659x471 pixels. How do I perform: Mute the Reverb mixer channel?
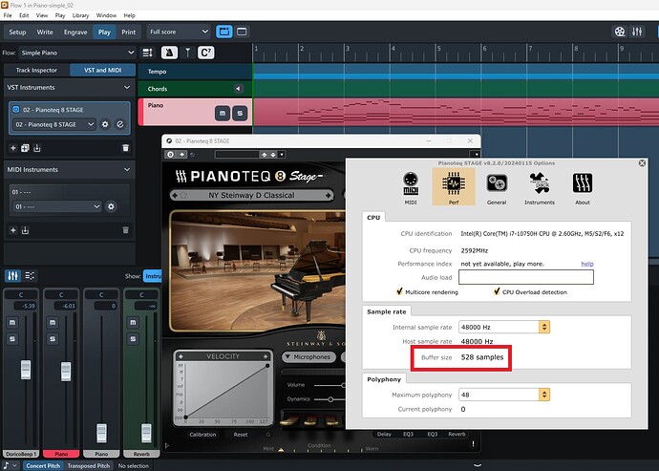coord(133,323)
